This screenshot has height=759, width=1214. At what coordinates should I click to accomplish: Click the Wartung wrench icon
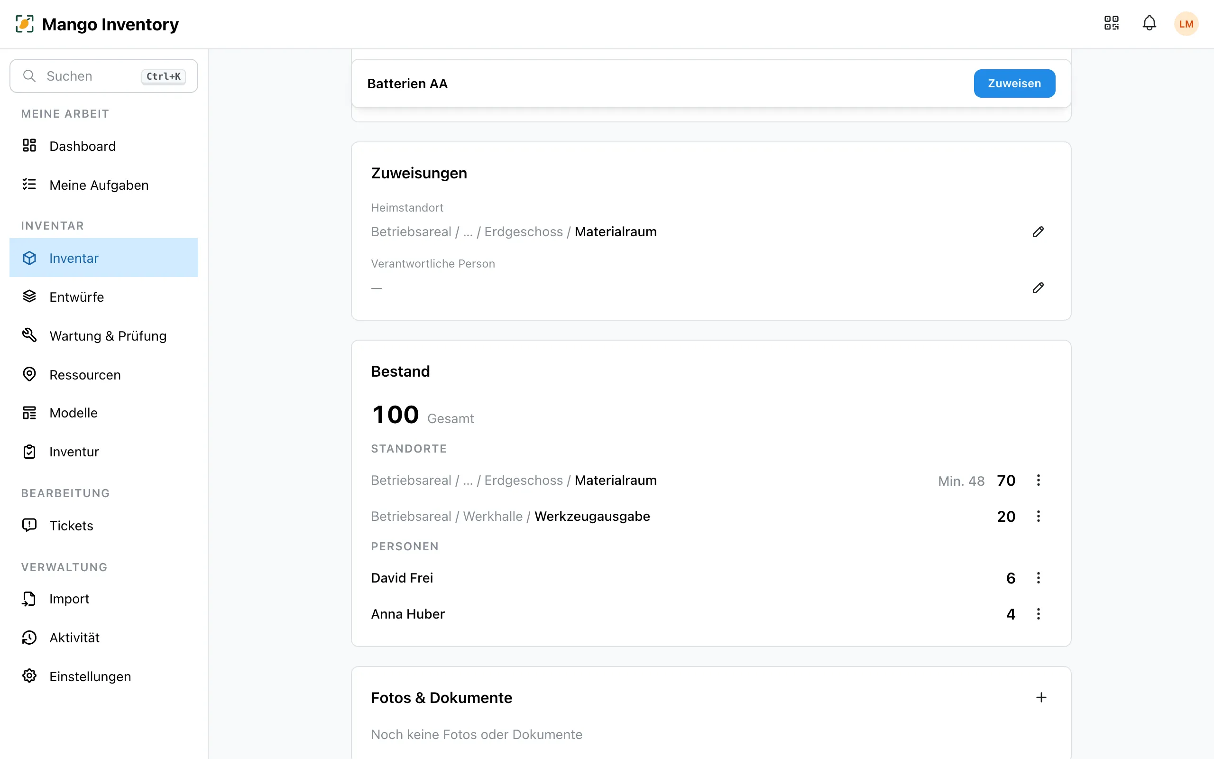coord(29,335)
